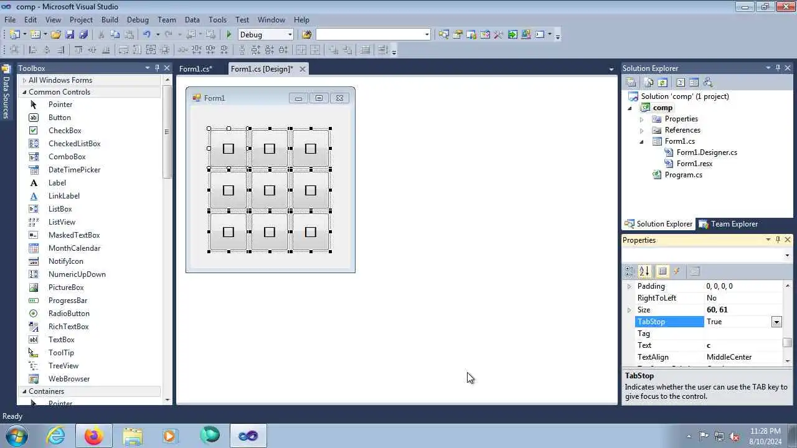Viewport: 797px width, 448px height.
Task: Open the Tools menu
Action: click(x=217, y=20)
